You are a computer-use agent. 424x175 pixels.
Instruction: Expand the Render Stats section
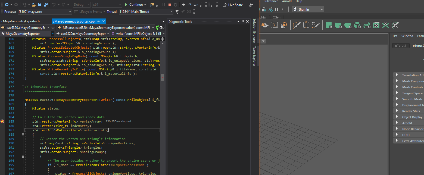tap(409, 111)
